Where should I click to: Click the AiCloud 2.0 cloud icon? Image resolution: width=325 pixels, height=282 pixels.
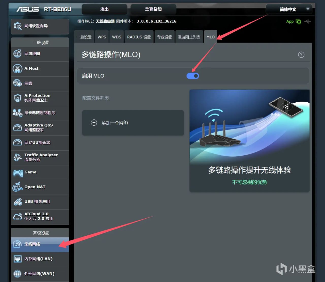point(17,217)
